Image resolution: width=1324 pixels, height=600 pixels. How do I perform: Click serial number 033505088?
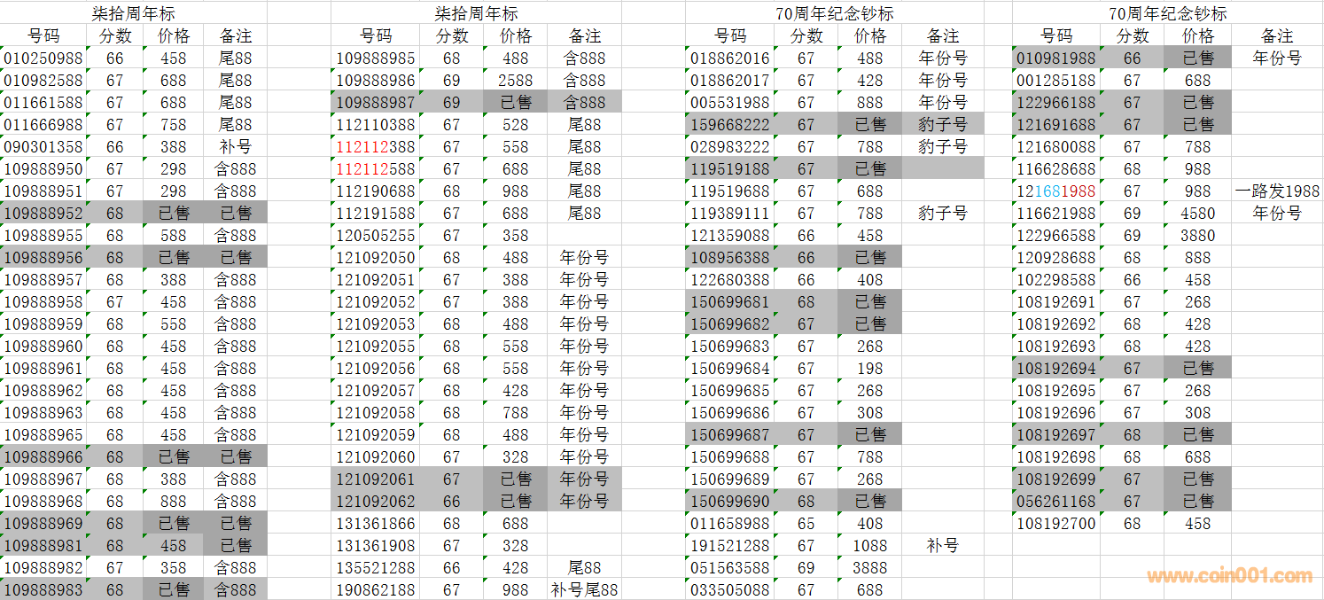click(729, 590)
